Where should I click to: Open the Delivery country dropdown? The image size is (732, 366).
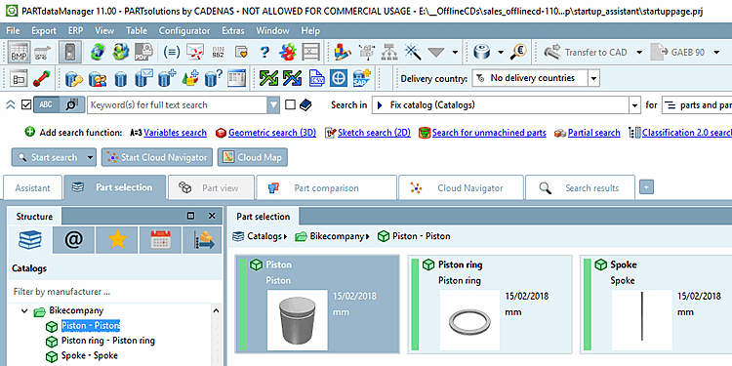[x=593, y=78]
